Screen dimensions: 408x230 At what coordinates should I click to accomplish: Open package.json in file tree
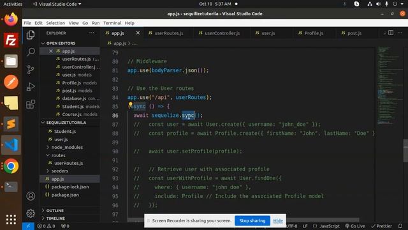pos(65,195)
